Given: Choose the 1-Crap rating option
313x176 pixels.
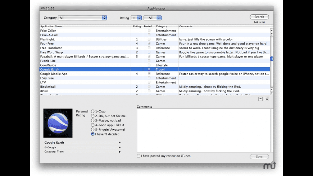Looking at the screenshot, I should (x=93, y=112).
